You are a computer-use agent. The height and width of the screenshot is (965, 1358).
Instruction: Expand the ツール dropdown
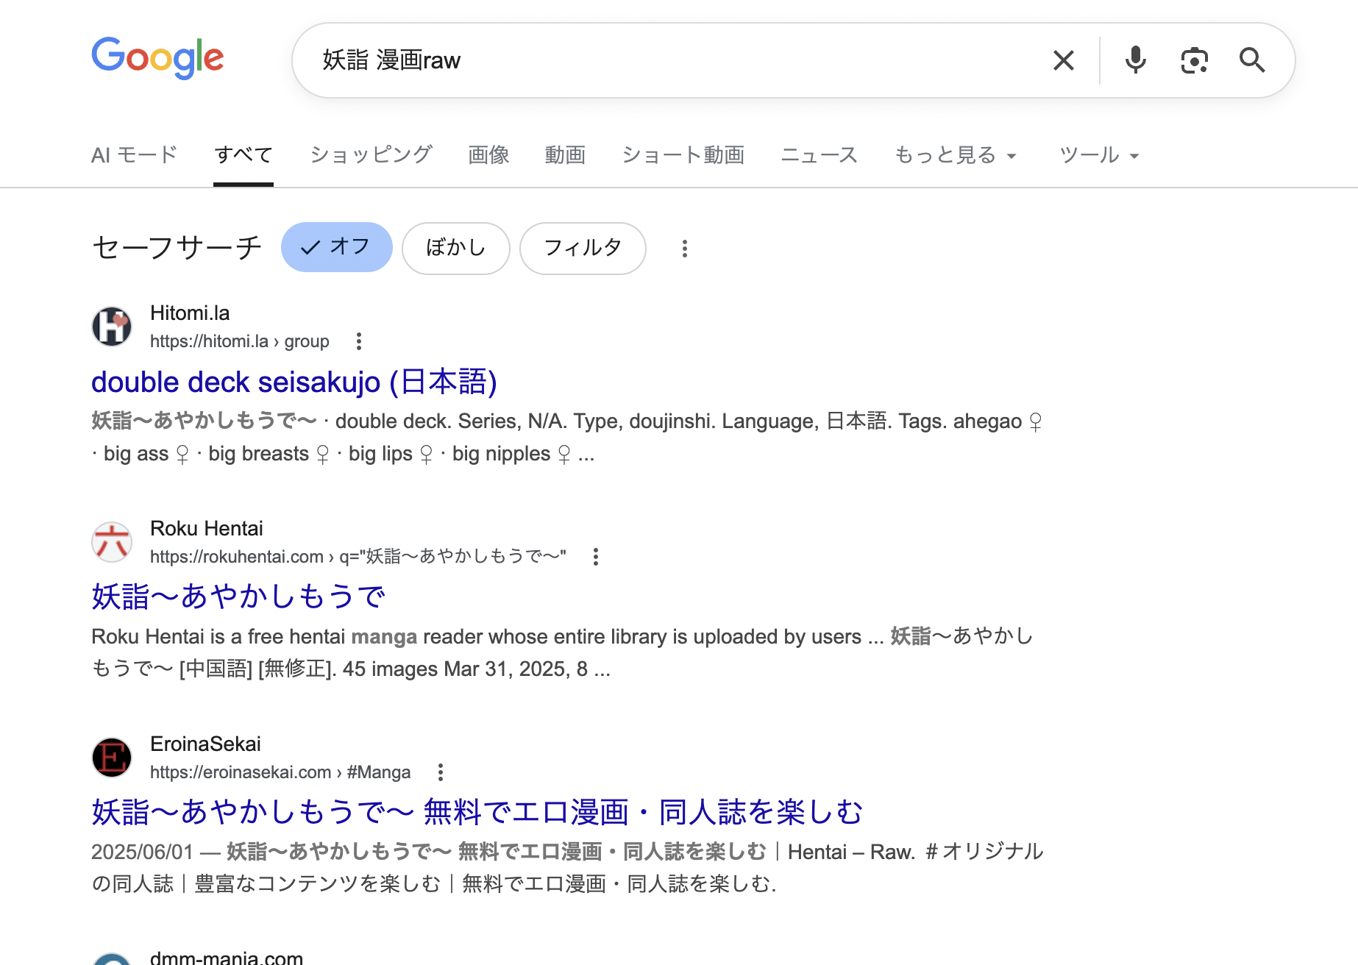point(1099,155)
